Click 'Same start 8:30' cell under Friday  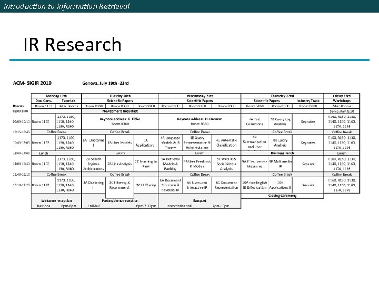(342, 111)
